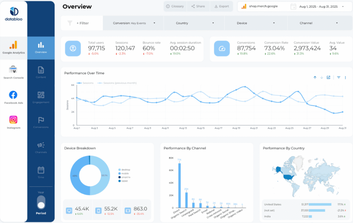This screenshot has width=353, height=223.
Task: Switch to the Engagement page
Action: click(41, 97)
